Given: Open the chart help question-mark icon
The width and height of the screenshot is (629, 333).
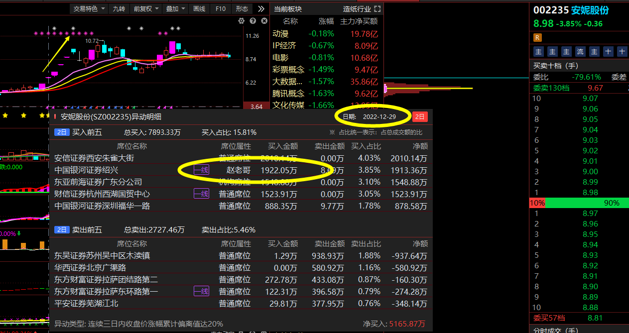Looking at the screenshot, I should [253, 21].
